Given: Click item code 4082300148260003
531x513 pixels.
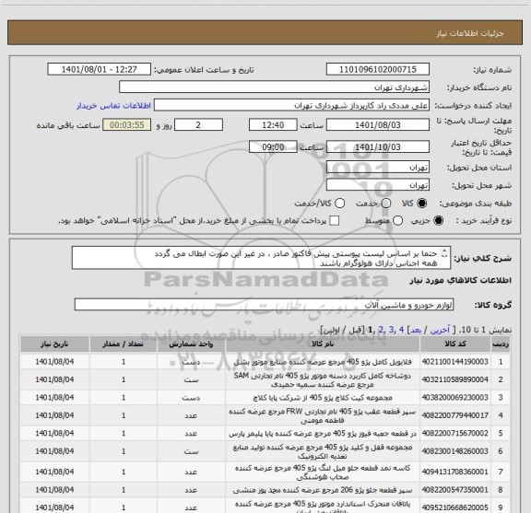Looking at the screenshot, I should 455,451.
